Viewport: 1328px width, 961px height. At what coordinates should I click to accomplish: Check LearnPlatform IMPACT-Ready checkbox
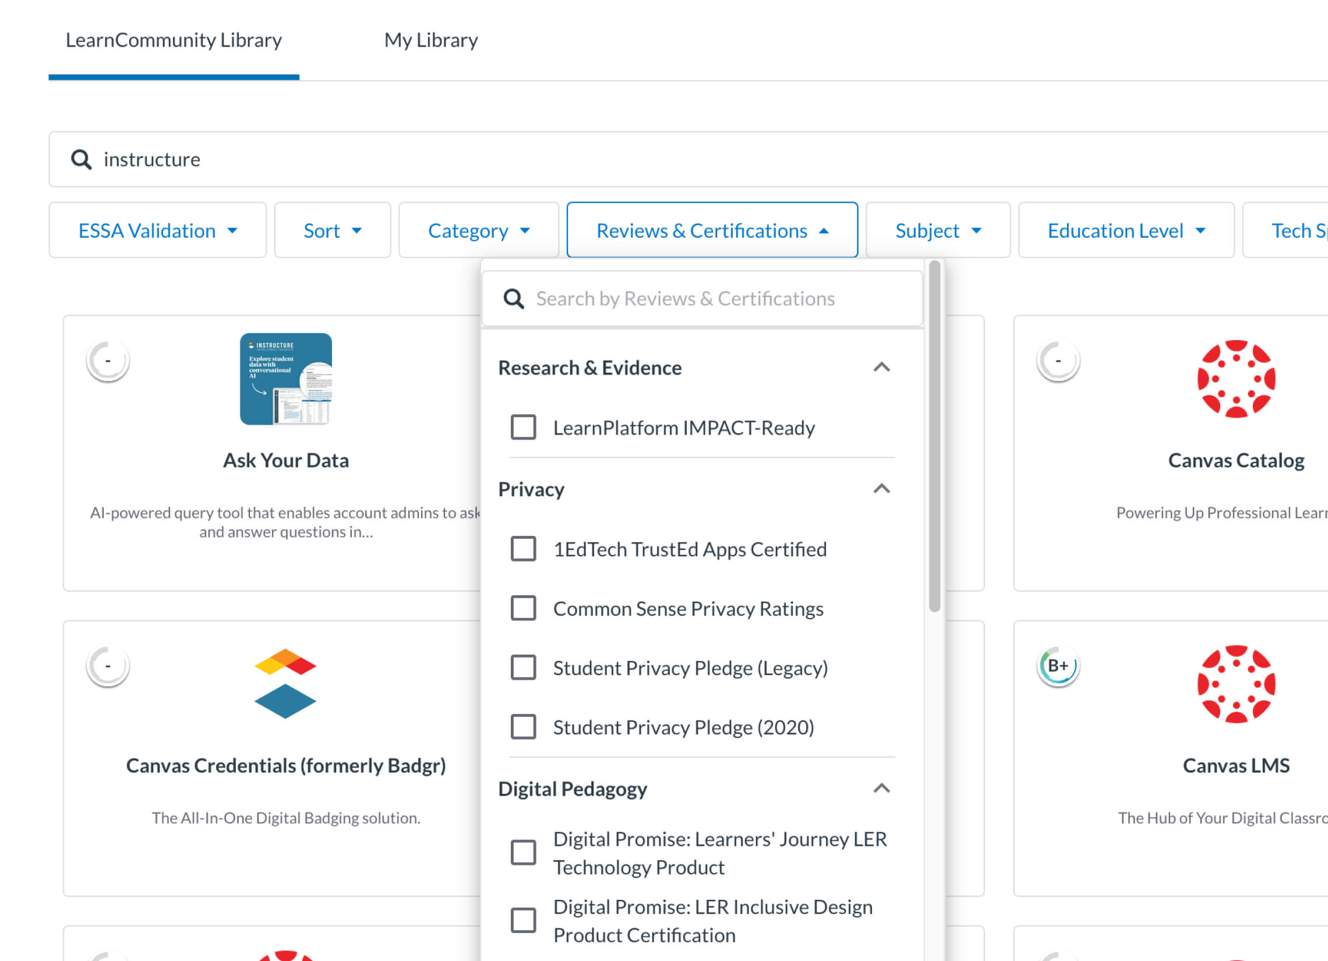tap(523, 427)
